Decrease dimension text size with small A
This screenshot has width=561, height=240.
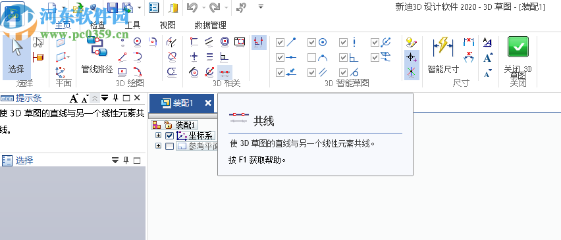[x=488, y=73]
